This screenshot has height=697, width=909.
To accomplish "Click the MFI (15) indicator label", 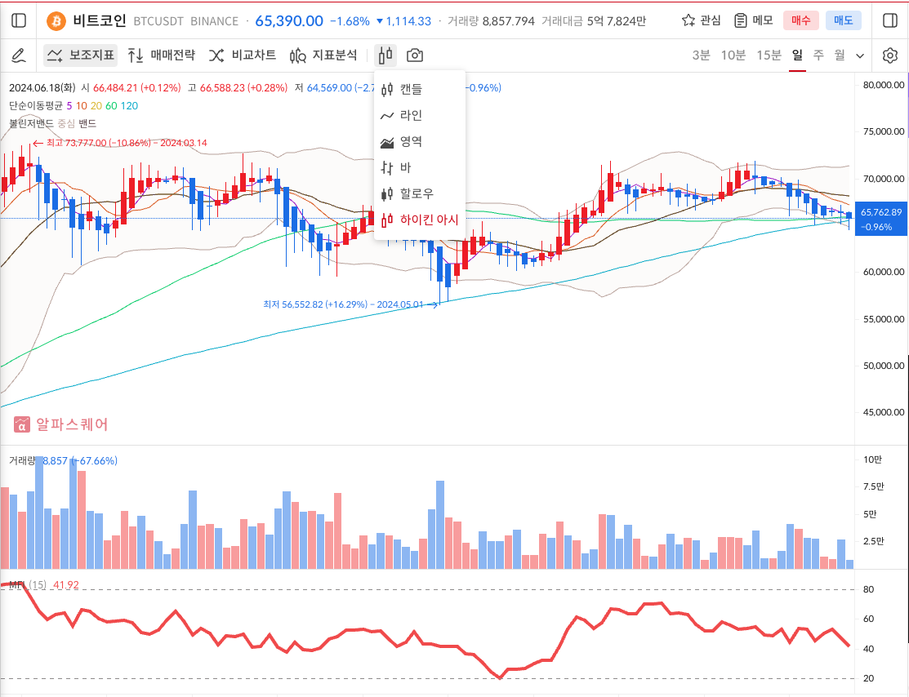I will pos(27,585).
